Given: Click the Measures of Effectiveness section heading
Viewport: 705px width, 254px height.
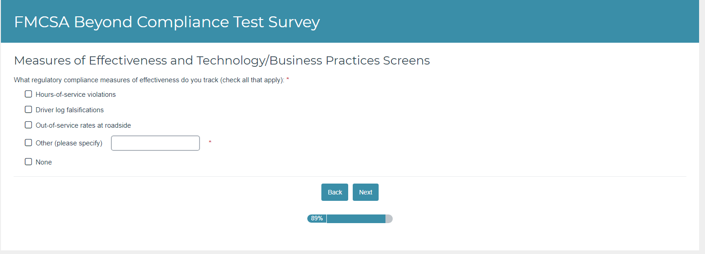Looking at the screenshot, I should coord(222,60).
